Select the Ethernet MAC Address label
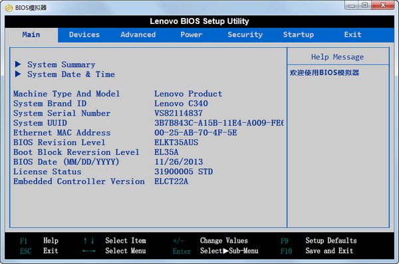 point(62,133)
